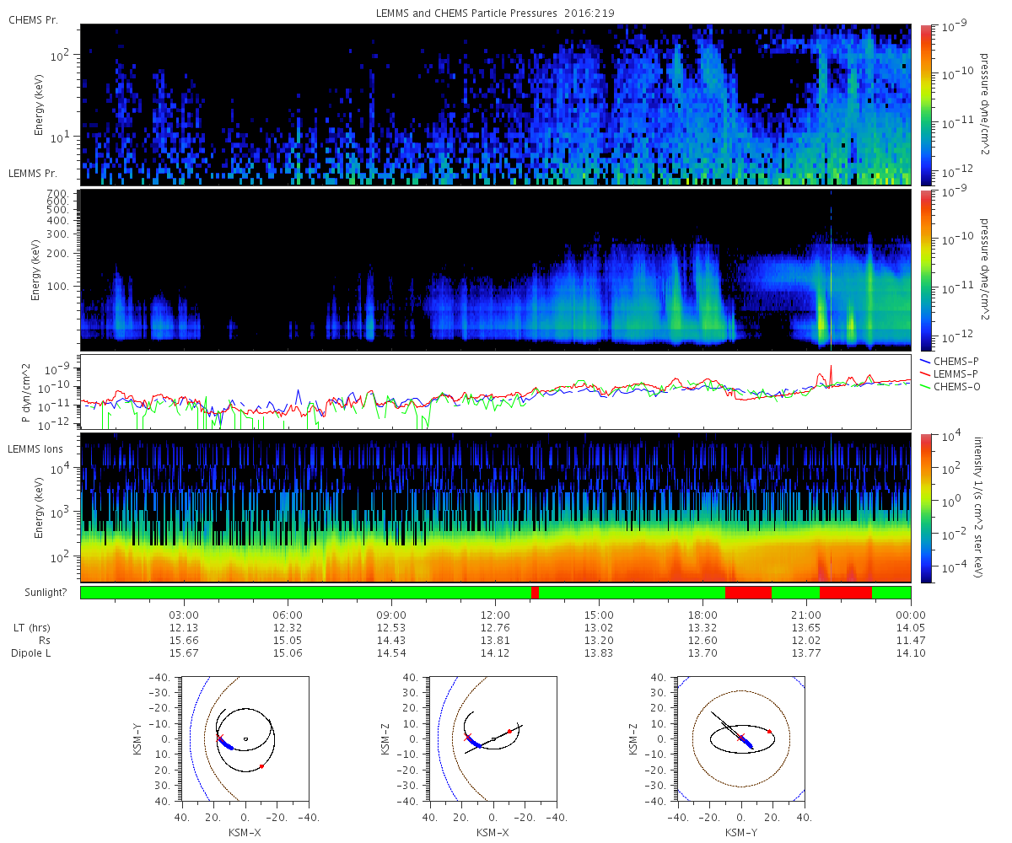Click the red sunlight segment after 21:00
Screen dimensions: 1012x843
(845, 593)
